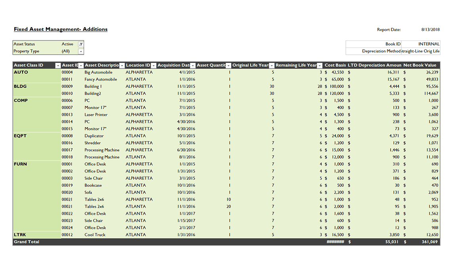Select asset ID 00013 cell
The height and width of the screenshot is (272, 452).
pyautogui.click(x=67, y=114)
